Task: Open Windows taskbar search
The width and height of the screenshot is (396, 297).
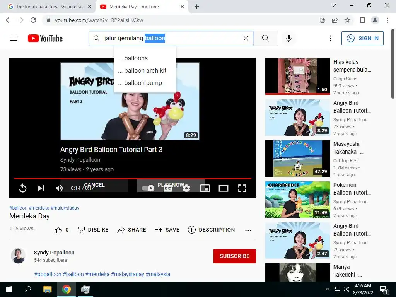Action: 28,289
